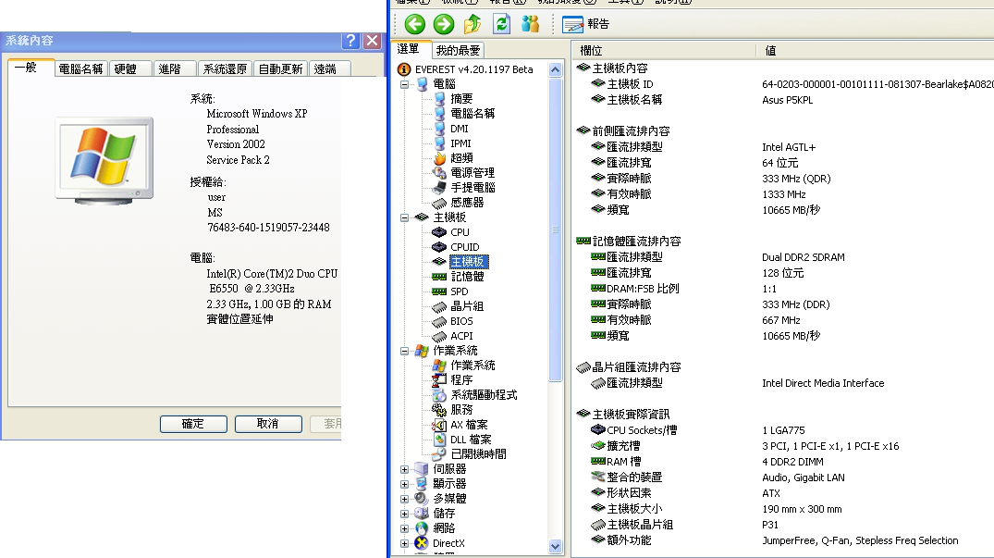994x558 pixels.
Task: Select the 主機板名稱 row showing Asus P5KPL
Action: [x=784, y=100]
